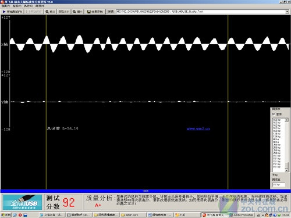This screenshot has width=291, height=218.
Task: Switch to the 小王 taskbar button
Action: point(187,215)
